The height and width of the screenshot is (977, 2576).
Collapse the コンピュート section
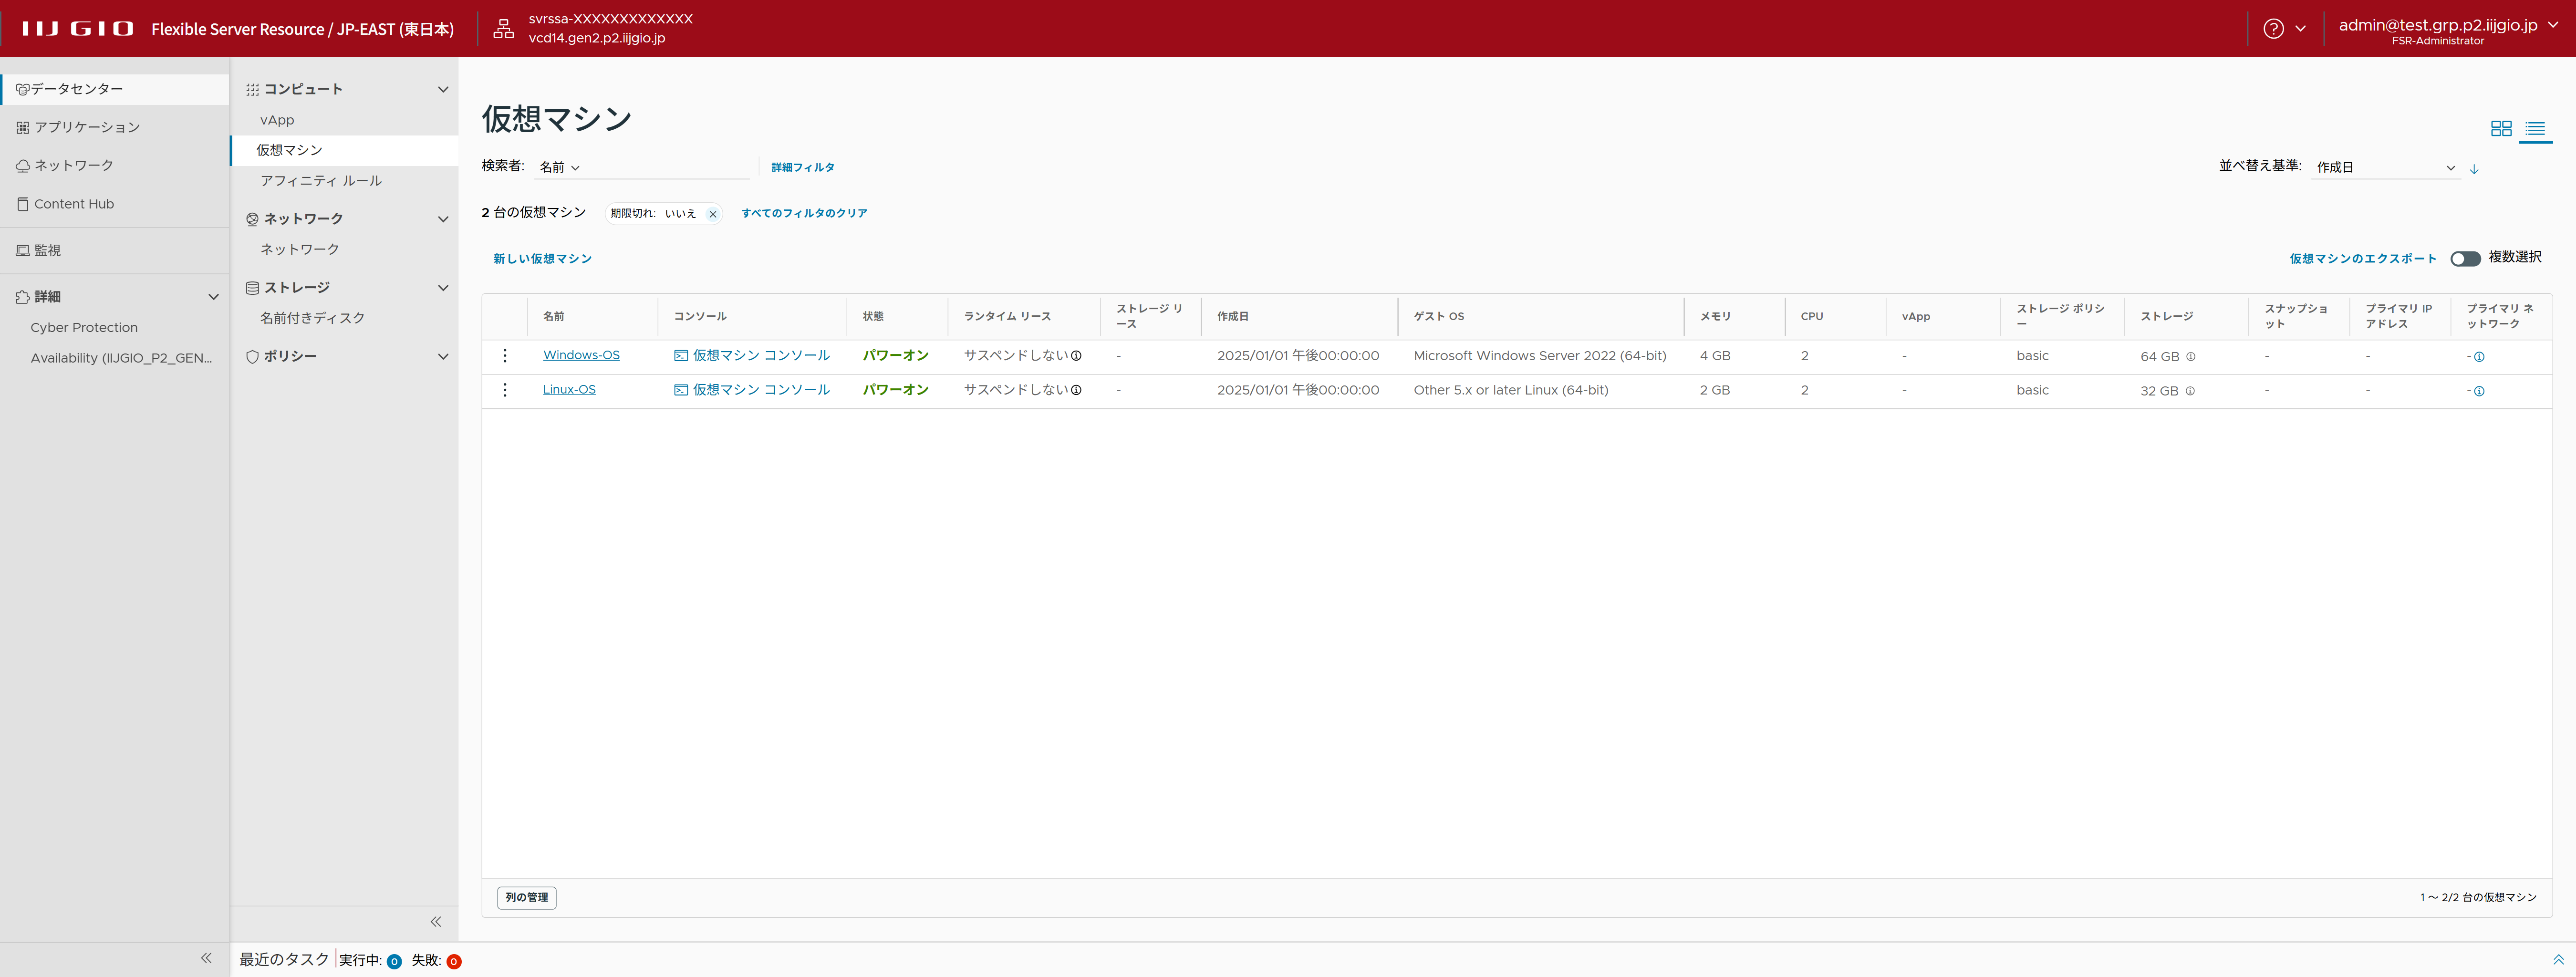[443, 90]
